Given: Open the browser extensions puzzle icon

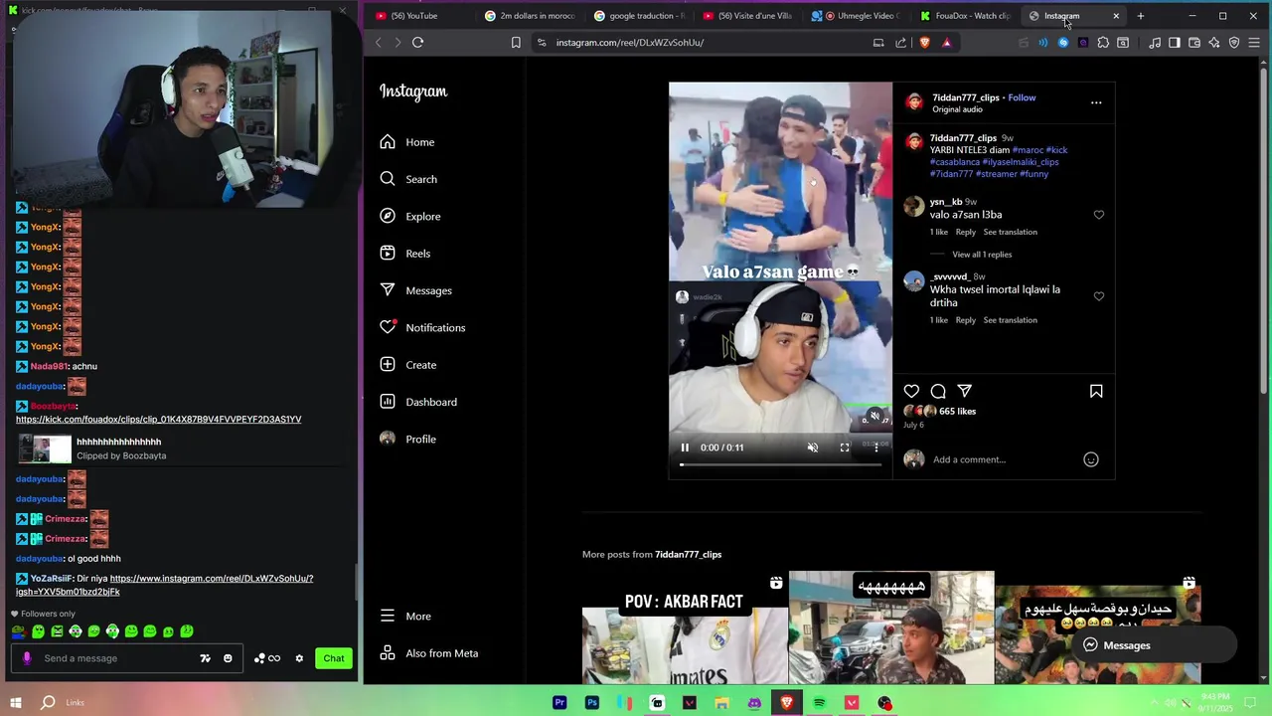Looking at the screenshot, I should (1103, 43).
